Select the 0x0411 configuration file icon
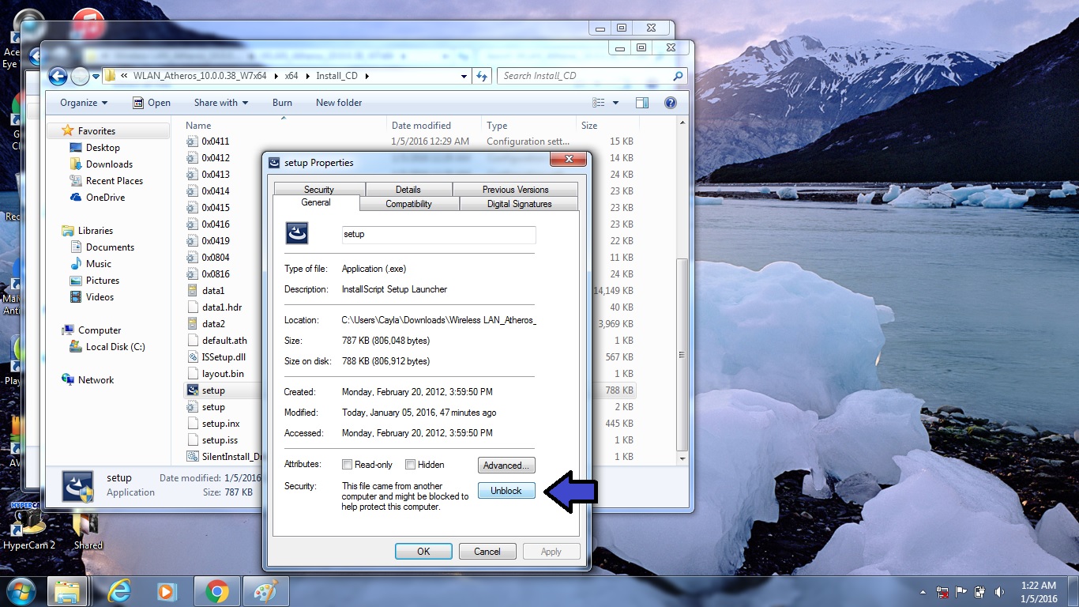The image size is (1079, 607). [x=192, y=141]
